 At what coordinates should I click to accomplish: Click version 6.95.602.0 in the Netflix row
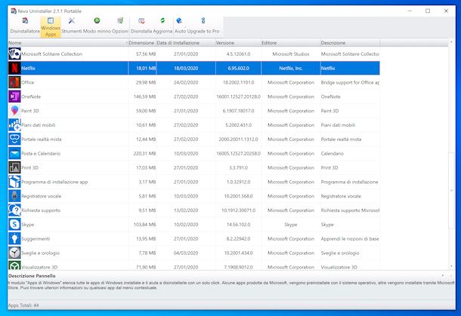coord(239,68)
